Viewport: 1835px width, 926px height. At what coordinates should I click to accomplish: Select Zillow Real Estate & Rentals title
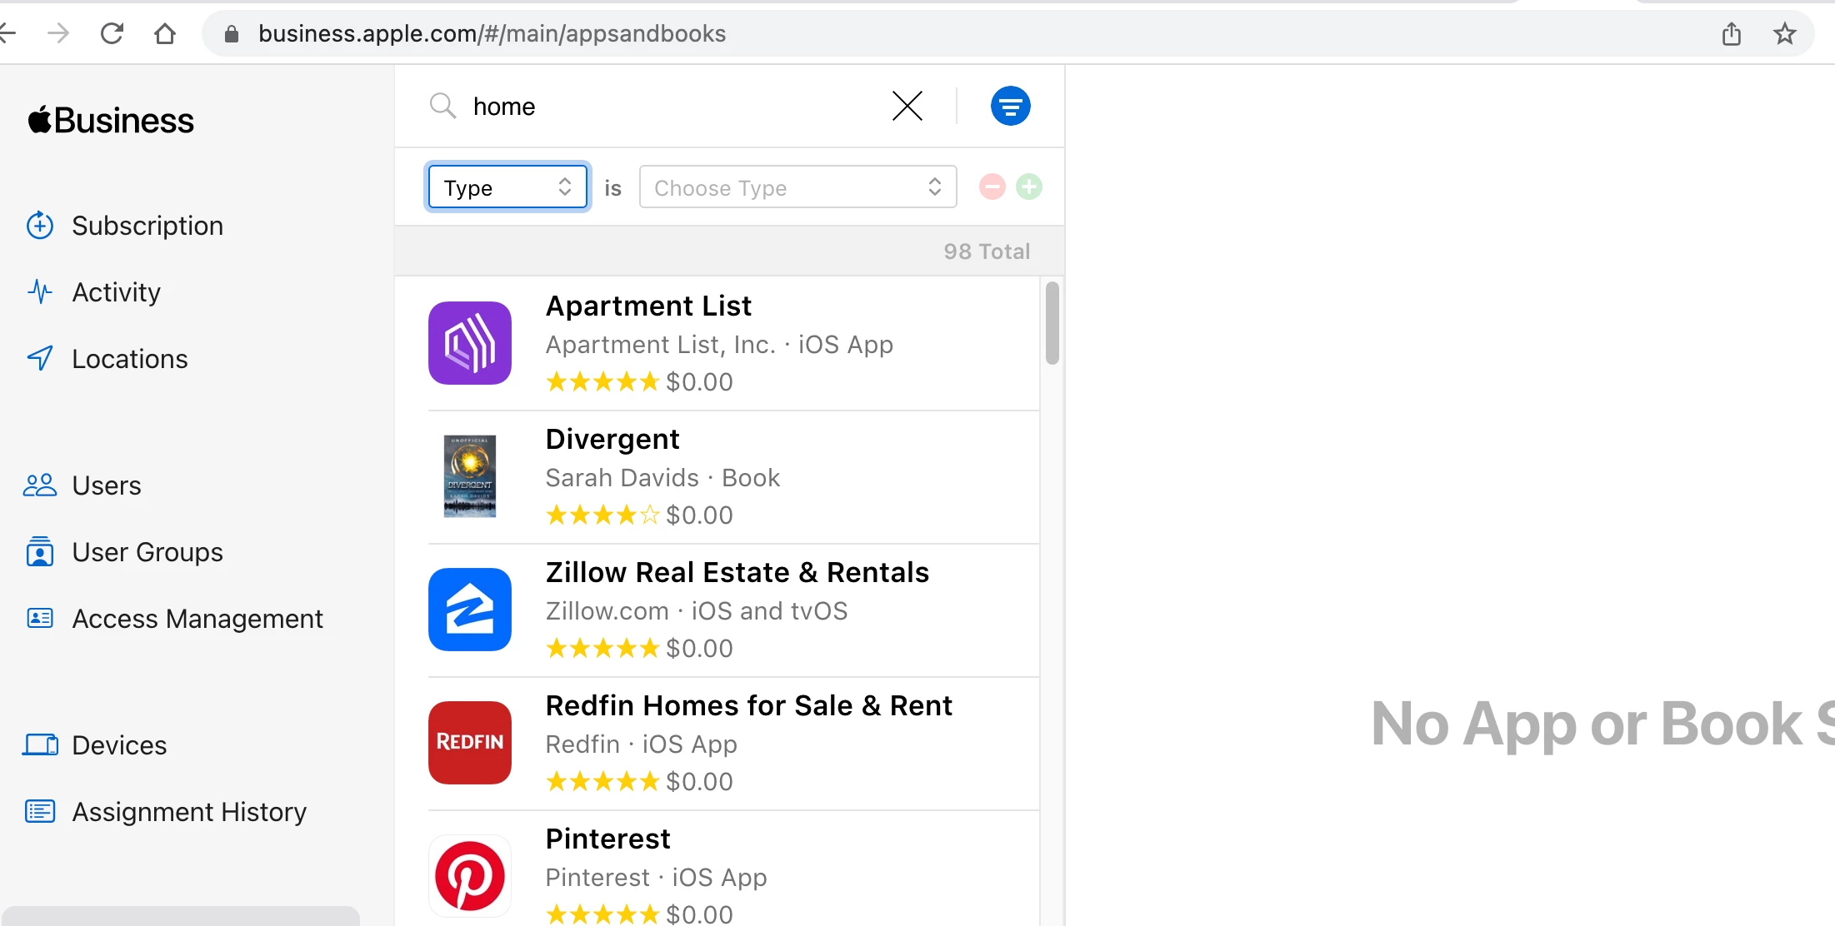click(x=737, y=573)
